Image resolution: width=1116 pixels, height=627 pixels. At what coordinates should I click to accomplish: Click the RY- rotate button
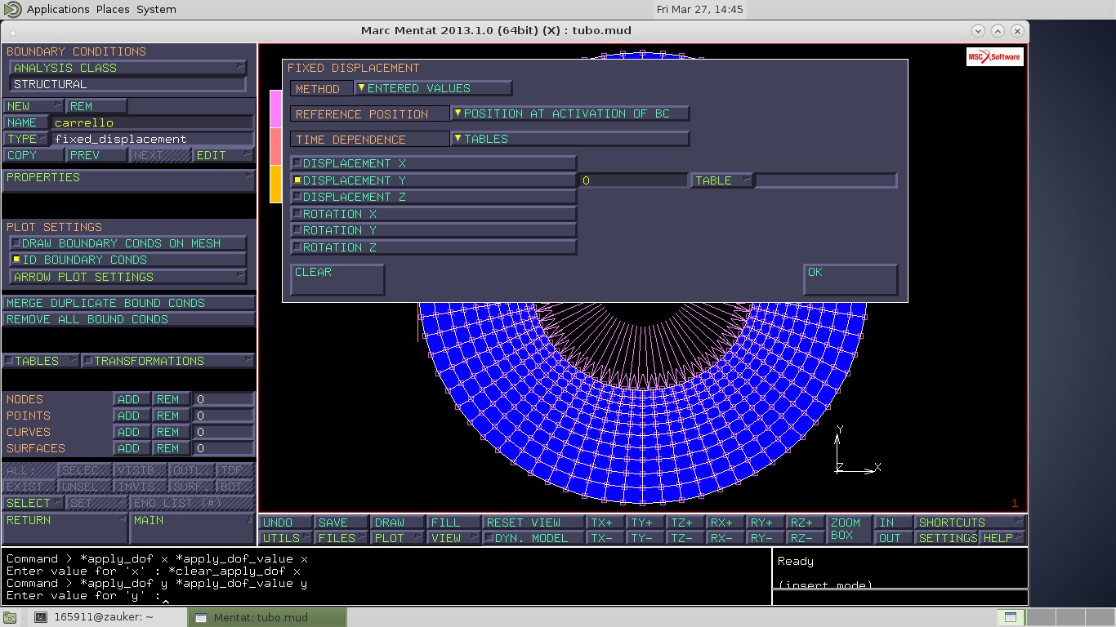(x=766, y=538)
